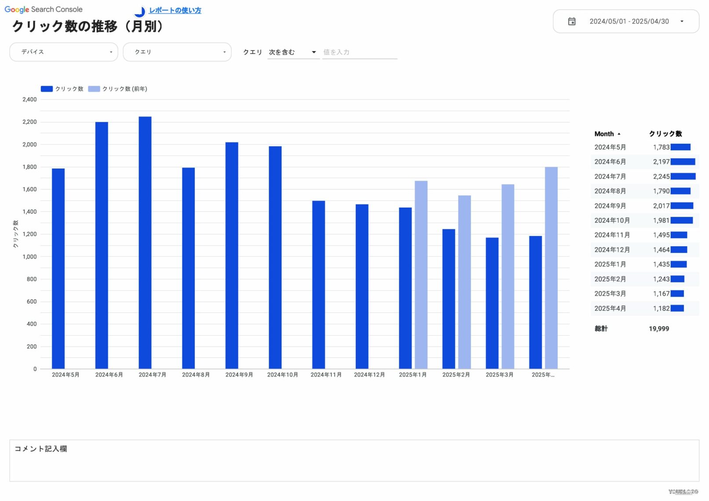Image resolution: width=709 pixels, height=501 pixels.
Task: Click the data bar next to 1,783
Action: tap(681, 147)
